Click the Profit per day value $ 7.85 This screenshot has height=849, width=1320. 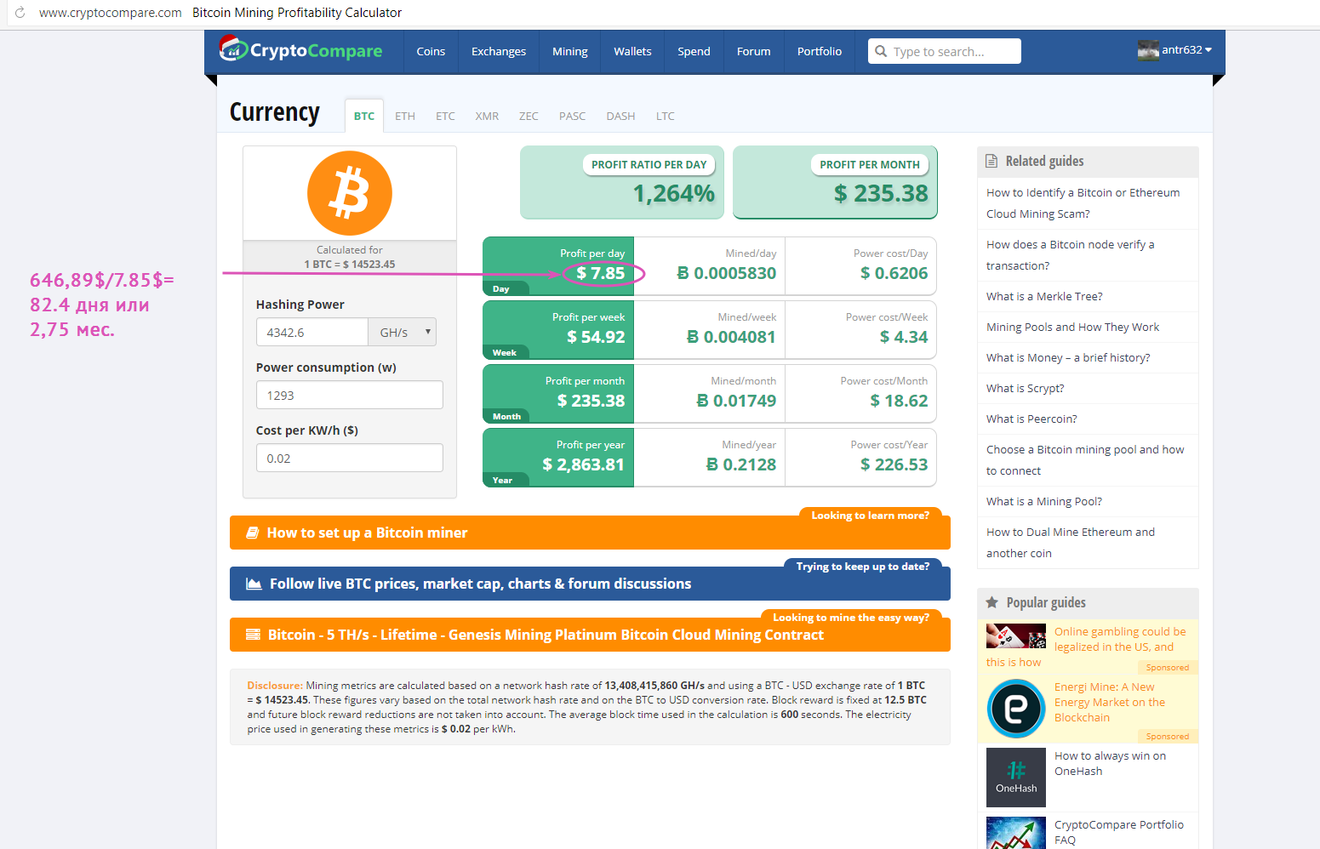click(x=601, y=273)
